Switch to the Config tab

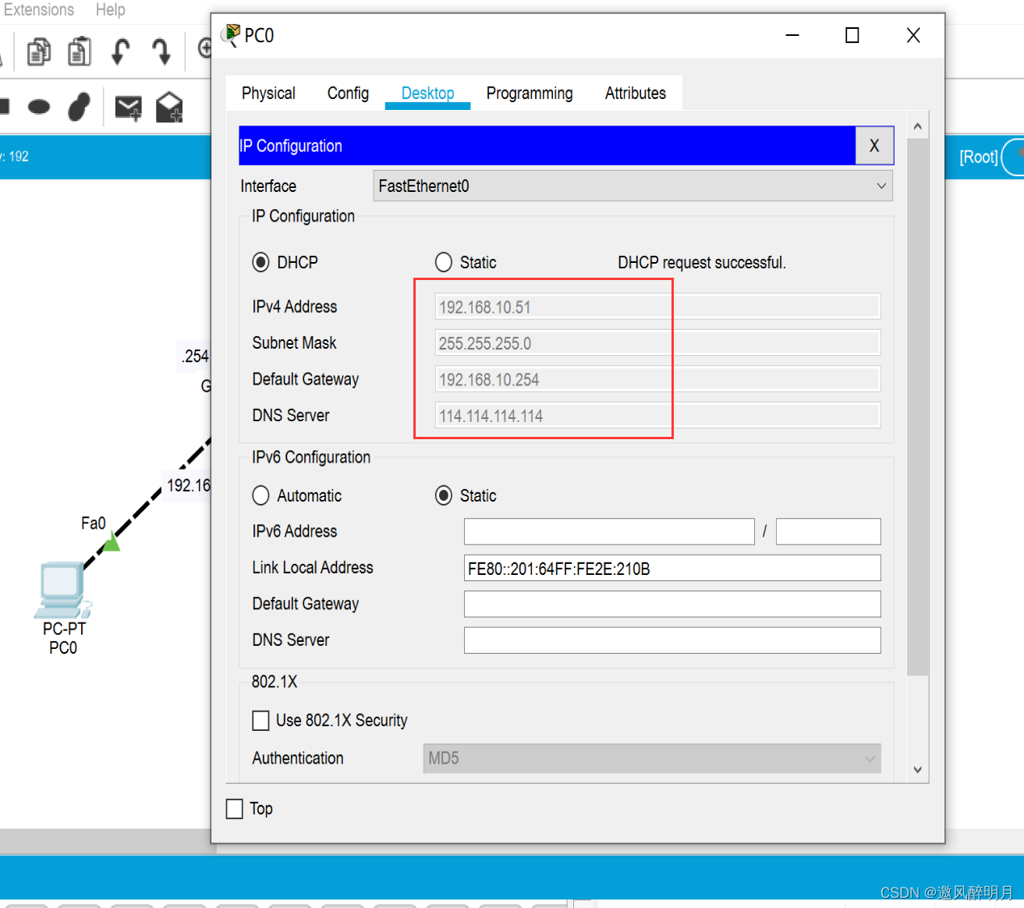[348, 94]
